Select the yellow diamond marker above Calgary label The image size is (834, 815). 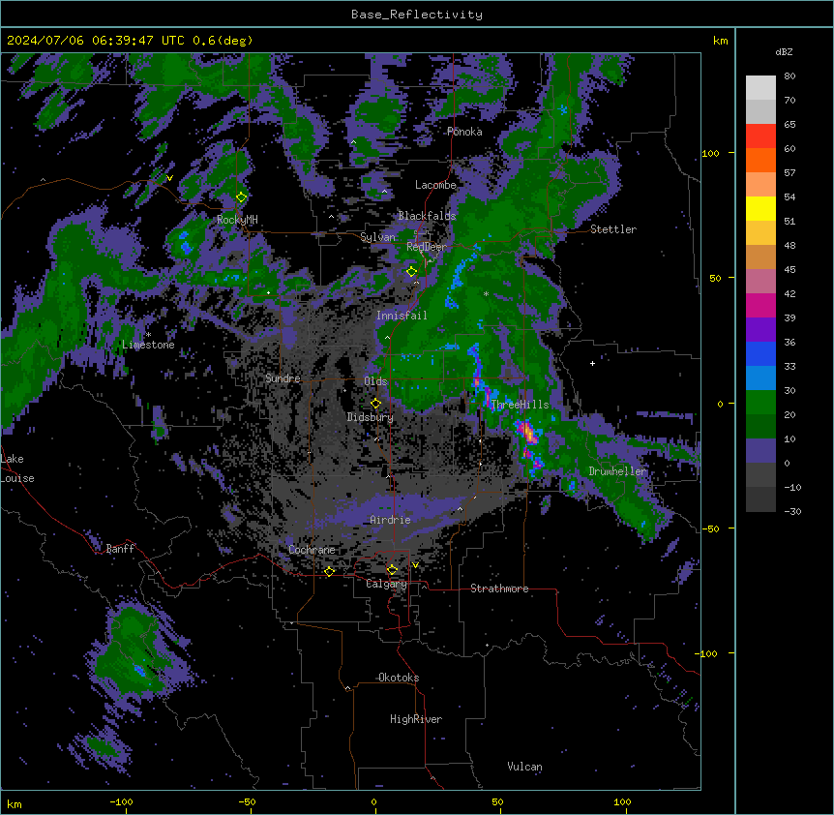(392, 570)
